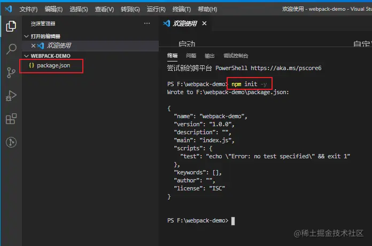Click the 资源管理器 panel title
372x246 pixels.
[43, 24]
